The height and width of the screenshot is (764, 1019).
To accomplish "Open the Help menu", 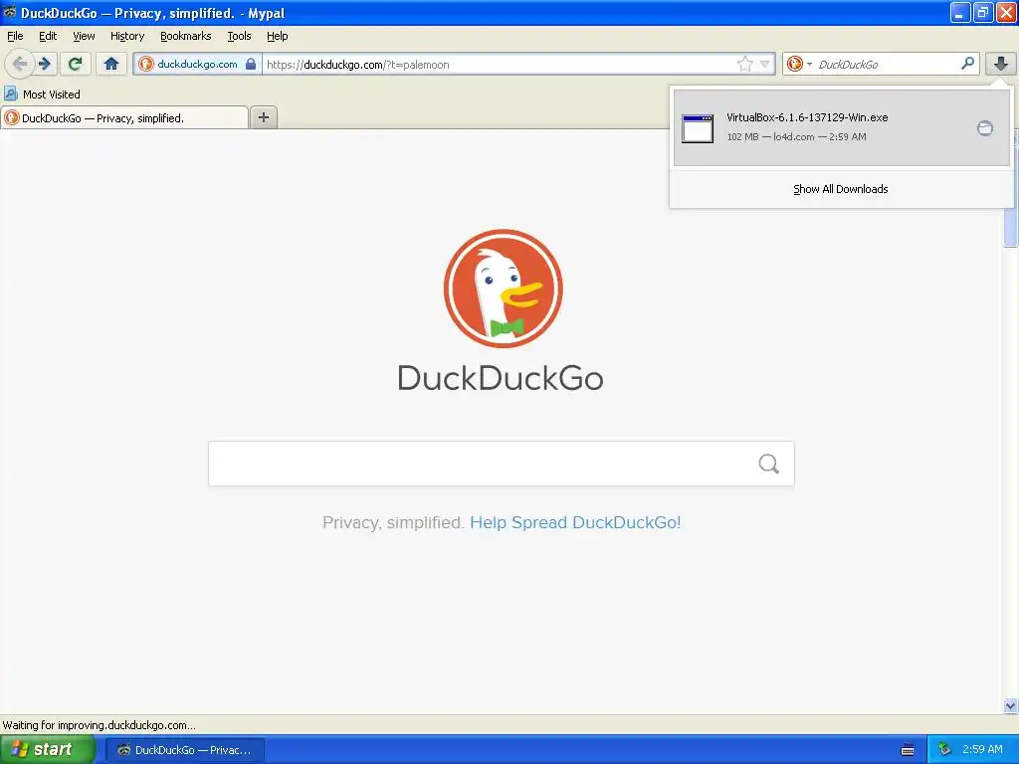I will (x=278, y=37).
